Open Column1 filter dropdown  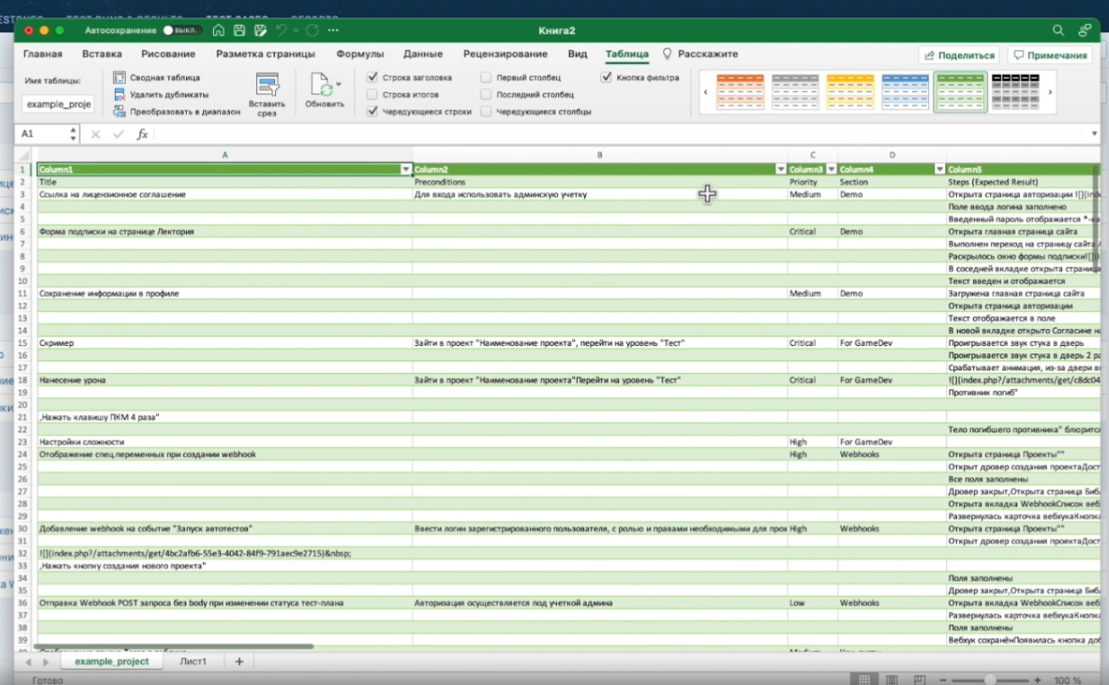405,170
